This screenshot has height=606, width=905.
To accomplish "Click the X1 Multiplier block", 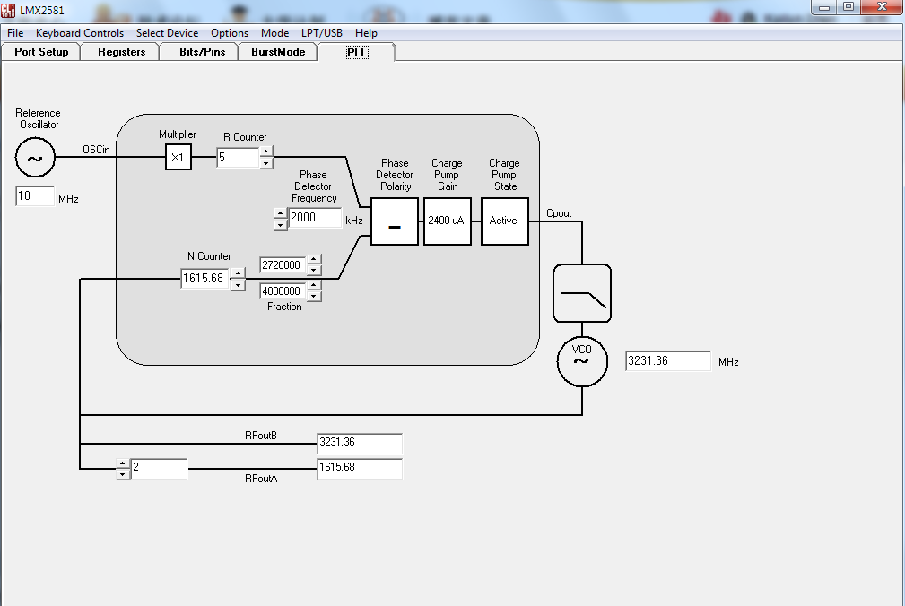I will tap(178, 157).
